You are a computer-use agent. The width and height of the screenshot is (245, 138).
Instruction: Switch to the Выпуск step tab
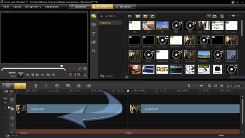(x=125, y=7)
